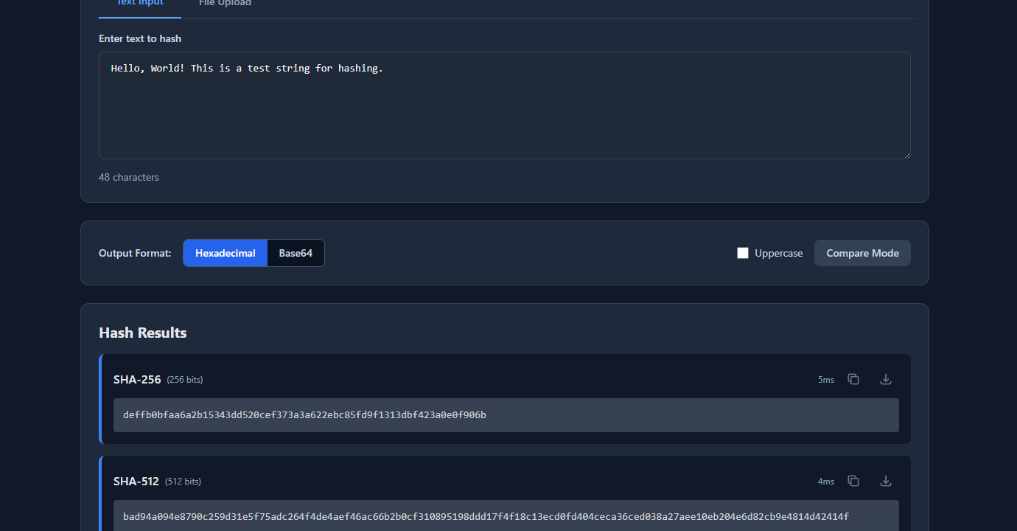Enable the Uppercase checkbox
Viewport: 1017px width, 531px height.
tap(743, 253)
